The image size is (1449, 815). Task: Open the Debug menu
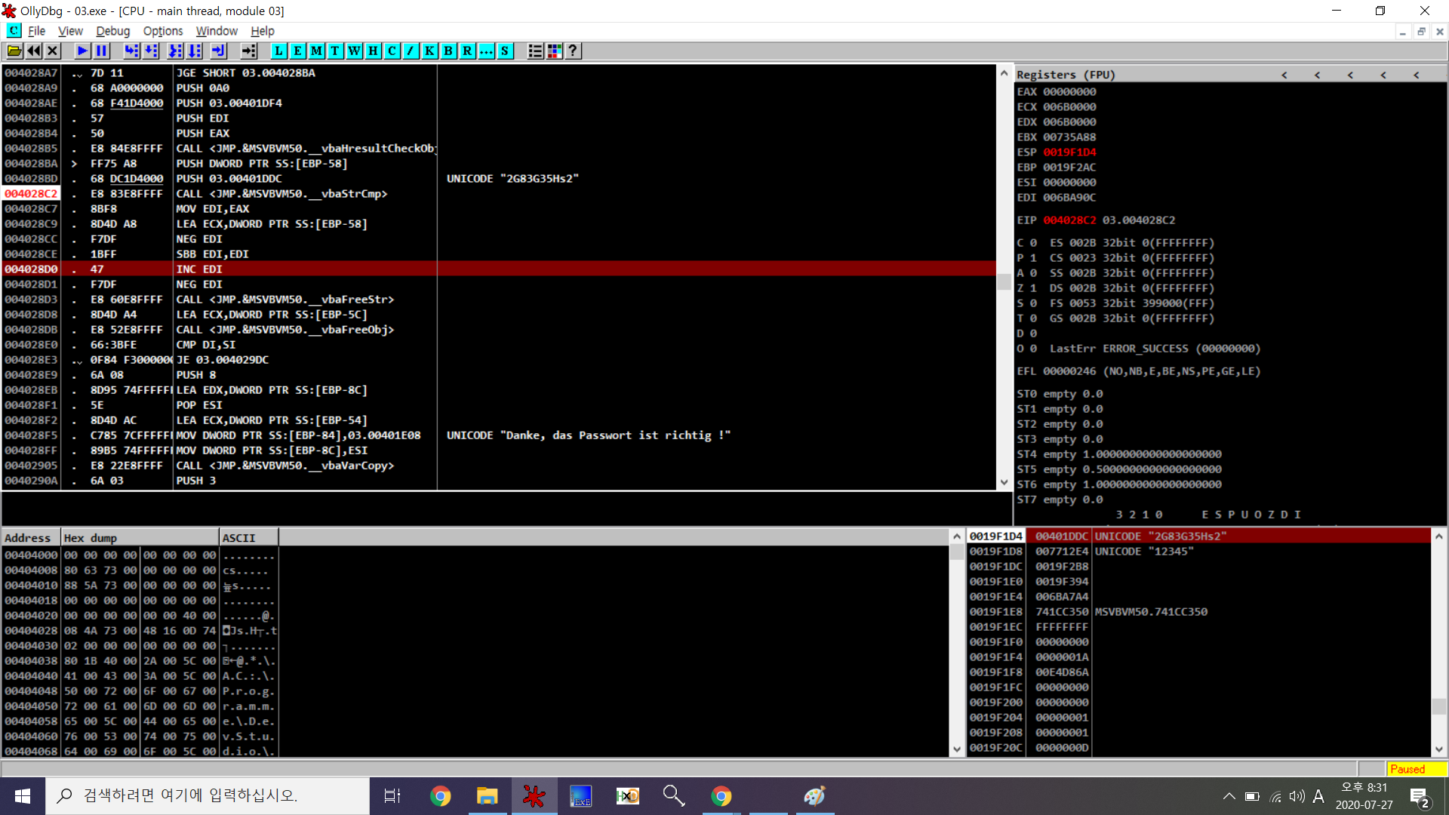click(112, 31)
